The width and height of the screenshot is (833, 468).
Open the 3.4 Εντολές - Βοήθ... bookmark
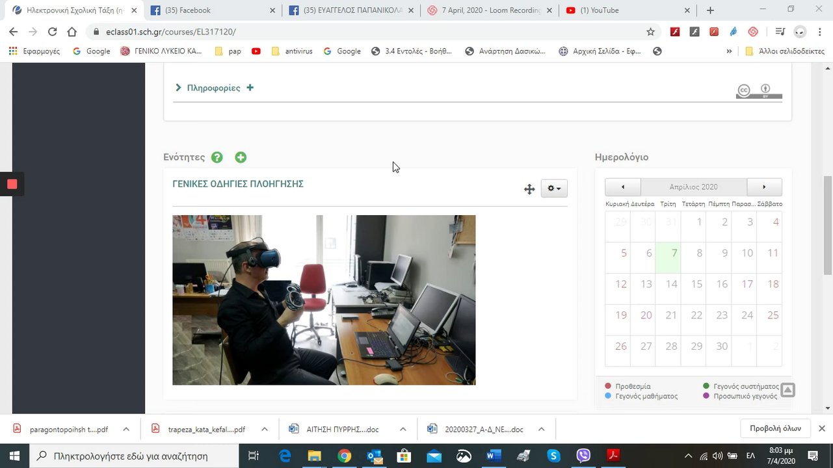[x=412, y=51]
